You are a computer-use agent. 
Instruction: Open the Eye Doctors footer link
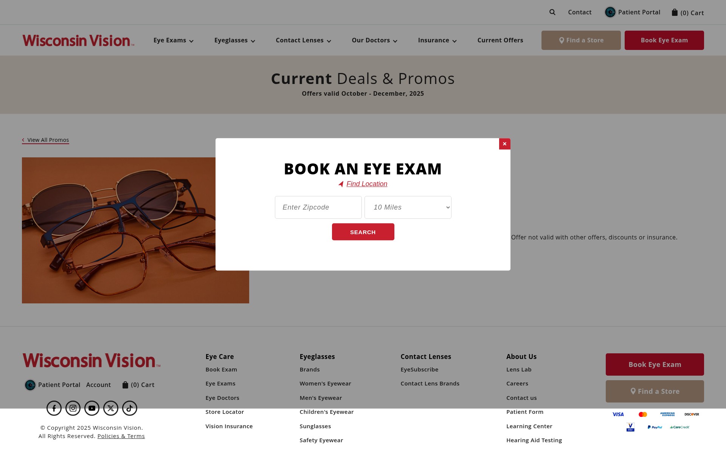(222, 398)
